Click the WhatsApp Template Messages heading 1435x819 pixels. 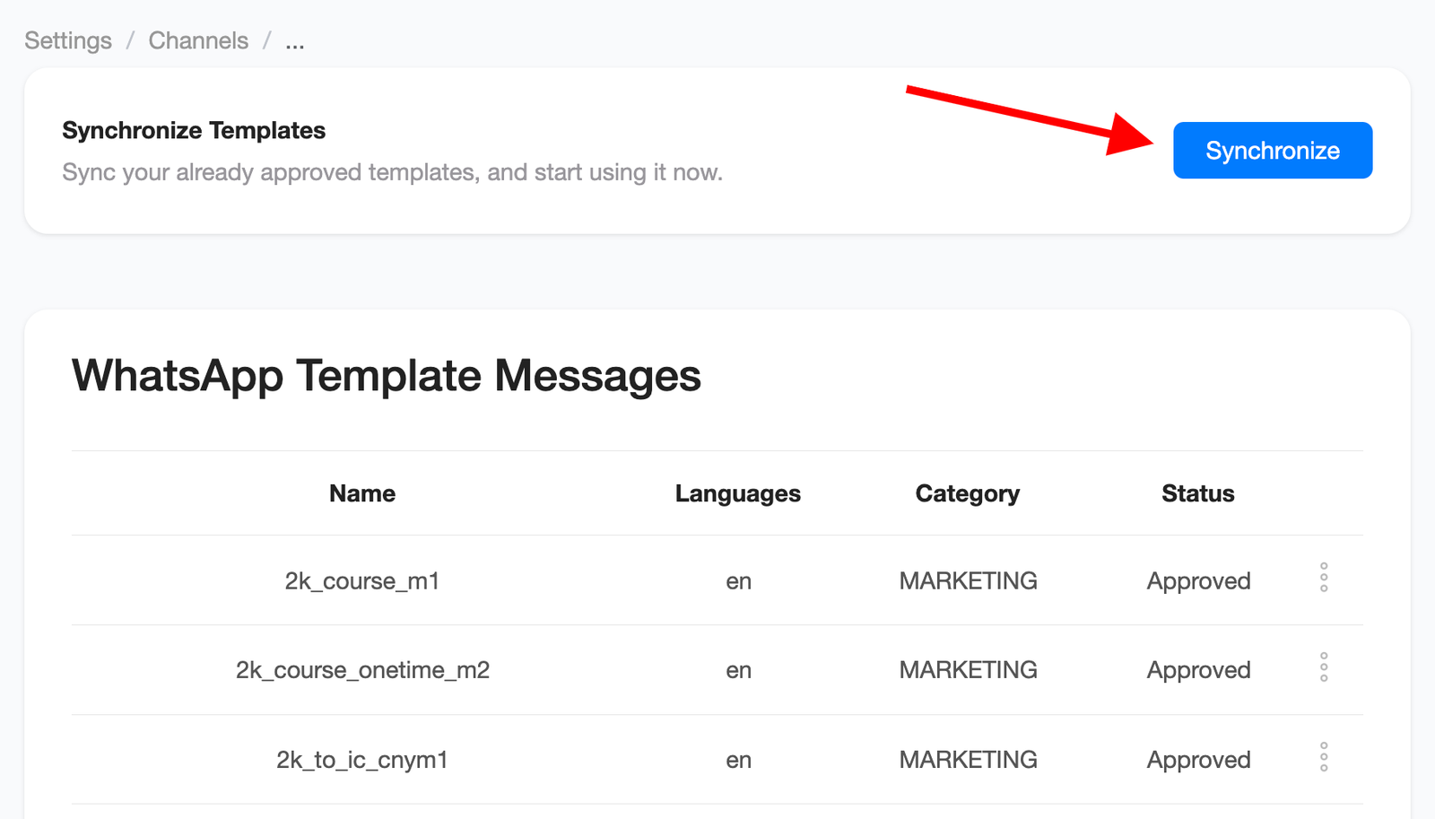pyautogui.click(x=387, y=375)
